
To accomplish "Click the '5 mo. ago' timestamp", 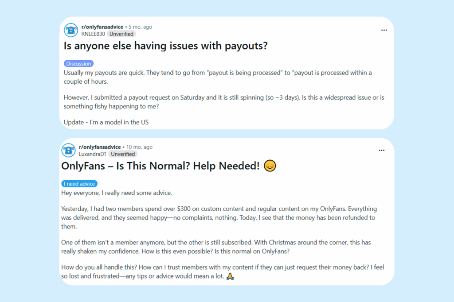I will tap(141, 27).
